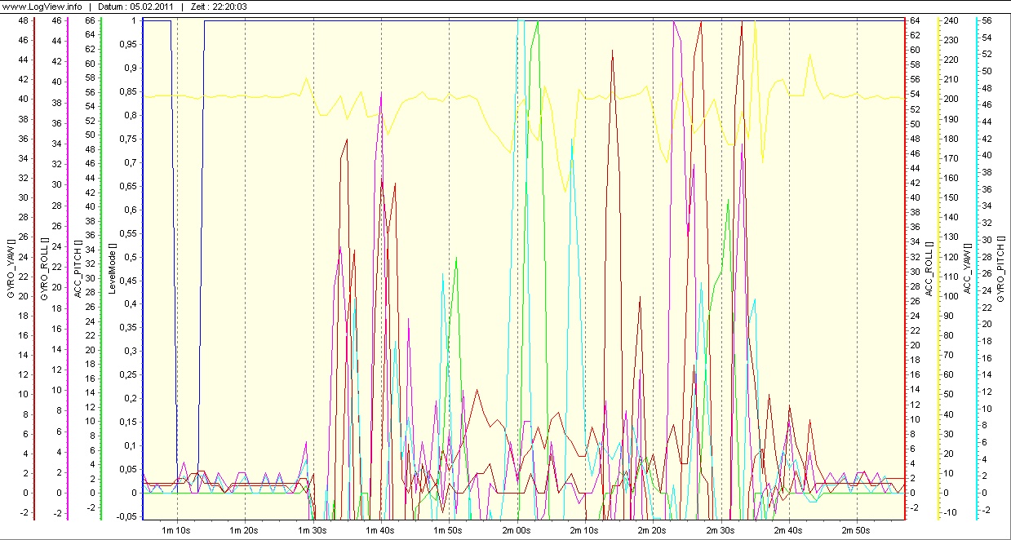1011x540 pixels.
Task: Click the 1m 30s time axis label
Action: [x=313, y=530]
